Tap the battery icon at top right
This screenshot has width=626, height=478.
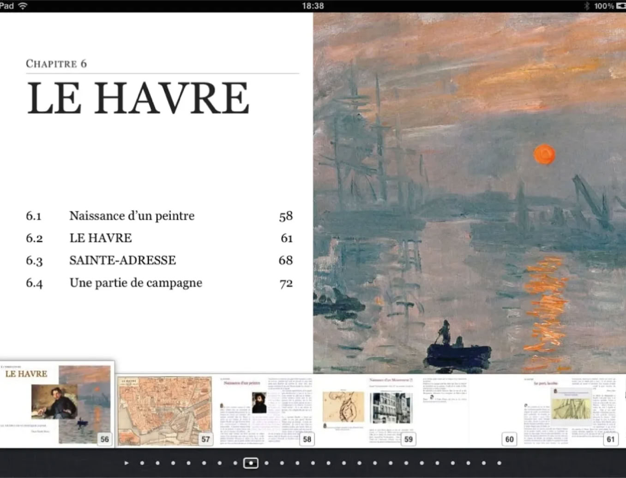(x=621, y=6)
